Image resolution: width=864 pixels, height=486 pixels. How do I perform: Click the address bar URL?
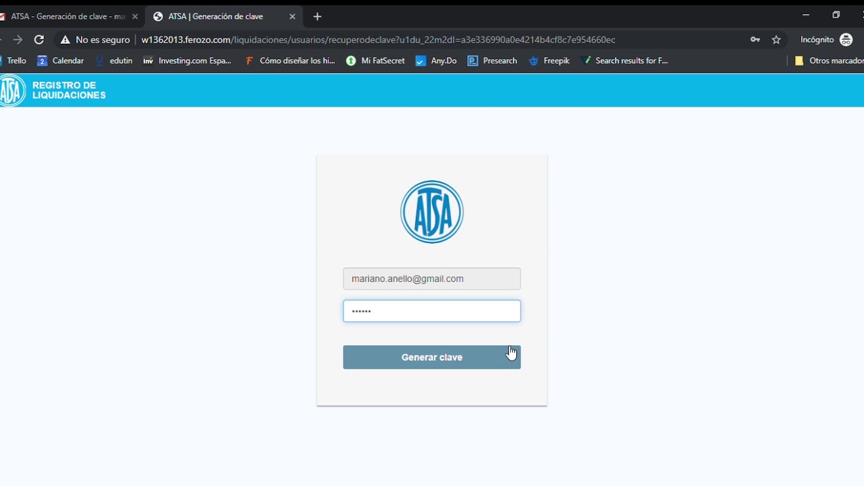[378, 40]
